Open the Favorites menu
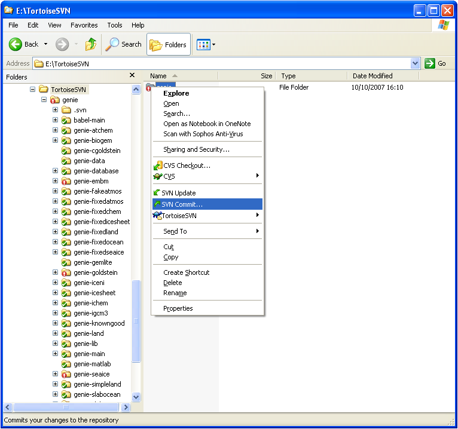The height and width of the screenshot is (429, 458). point(84,25)
